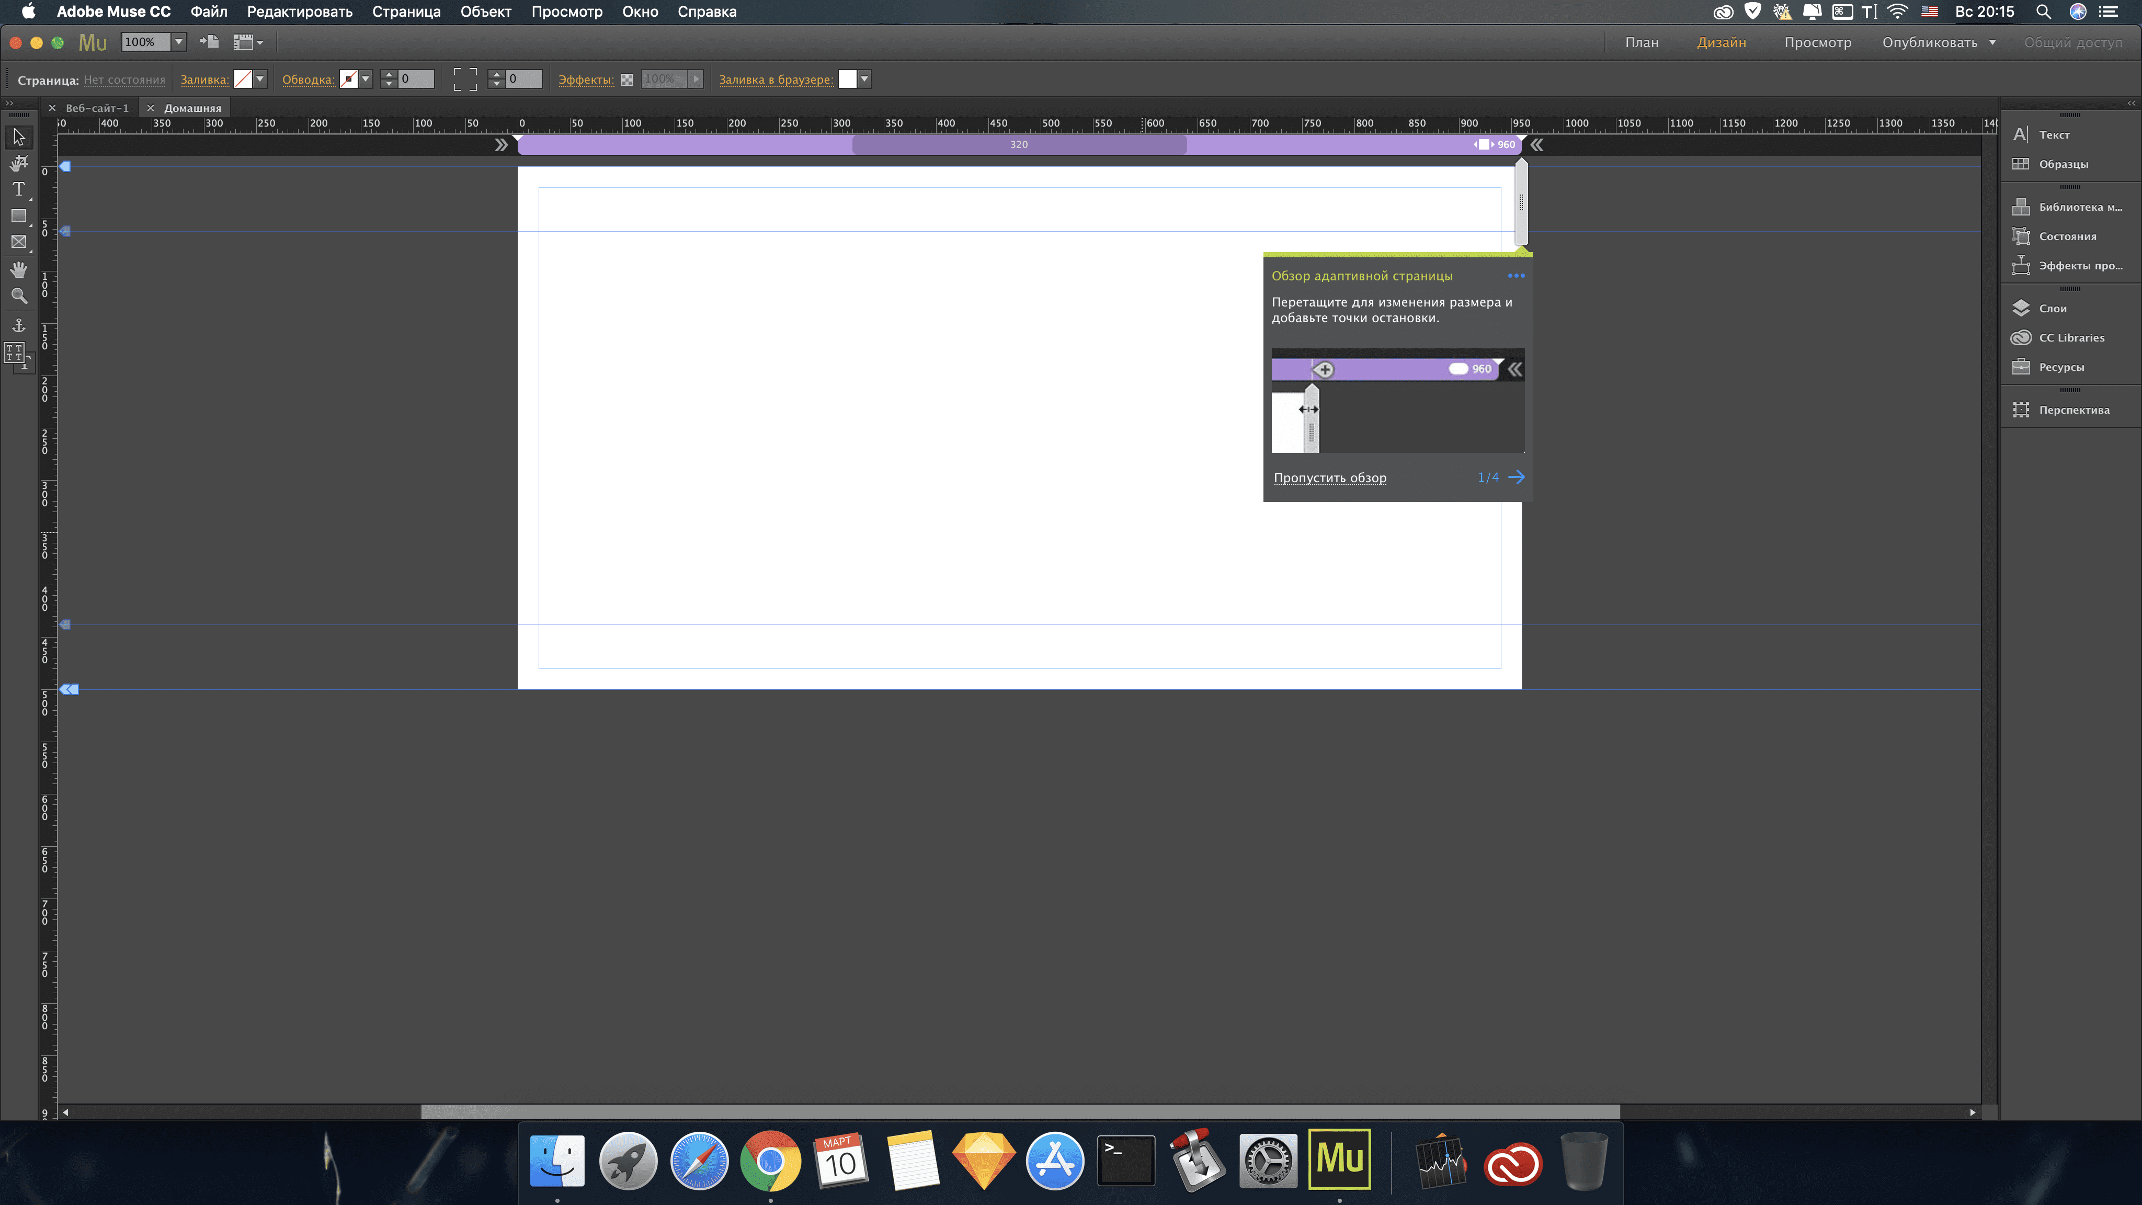The image size is (2142, 1205).
Task: Open the CC Libraries panel
Action: [x=2069, y=338]
